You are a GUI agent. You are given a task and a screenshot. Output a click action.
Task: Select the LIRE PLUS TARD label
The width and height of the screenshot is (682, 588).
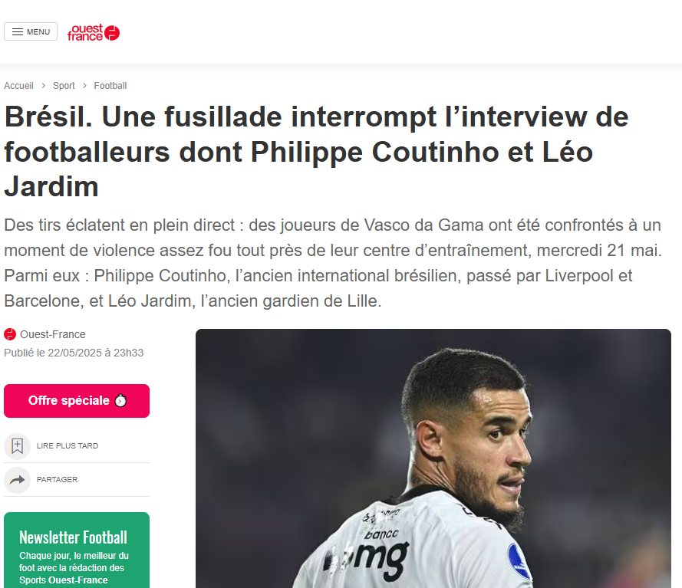(x=68, y=446)
